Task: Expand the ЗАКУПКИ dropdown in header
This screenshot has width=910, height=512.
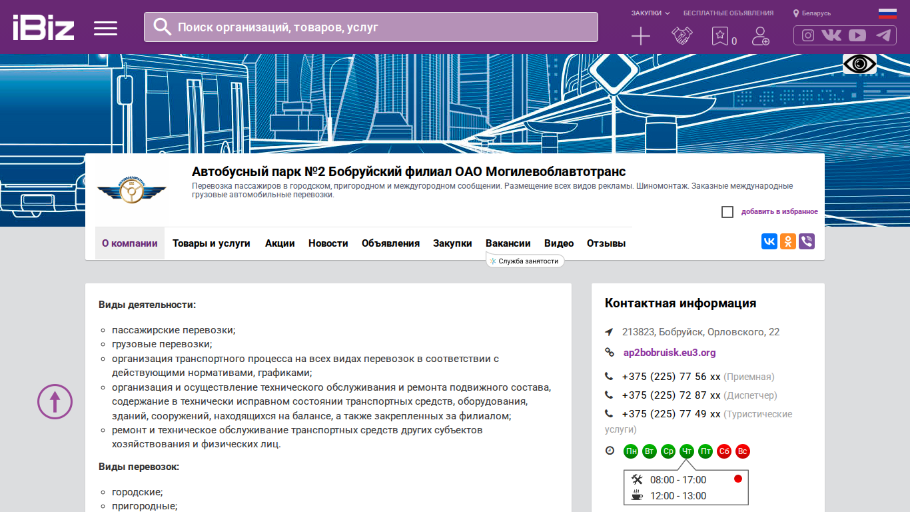Action: pyautogui.click(x=650, y=13)
